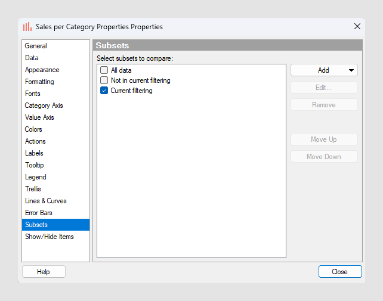The image size is (383, 301).
Task: Click the Help button
Action: (44, 272)
